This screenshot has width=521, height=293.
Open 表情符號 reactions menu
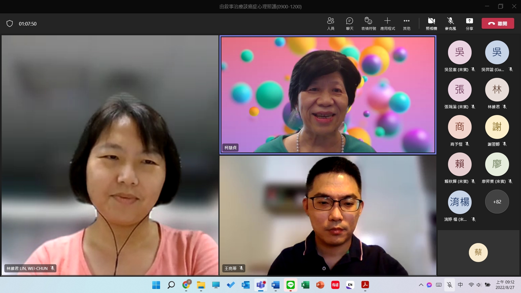pos(368,24)
